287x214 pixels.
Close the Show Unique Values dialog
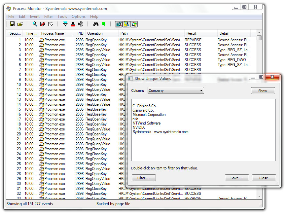pyautogui.click(x=272, y=77)
